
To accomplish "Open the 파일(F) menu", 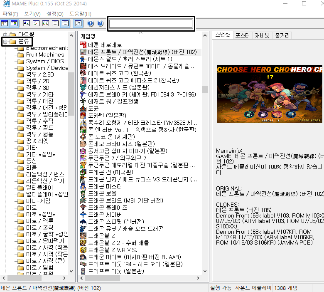I will click(x=10, y=14).
